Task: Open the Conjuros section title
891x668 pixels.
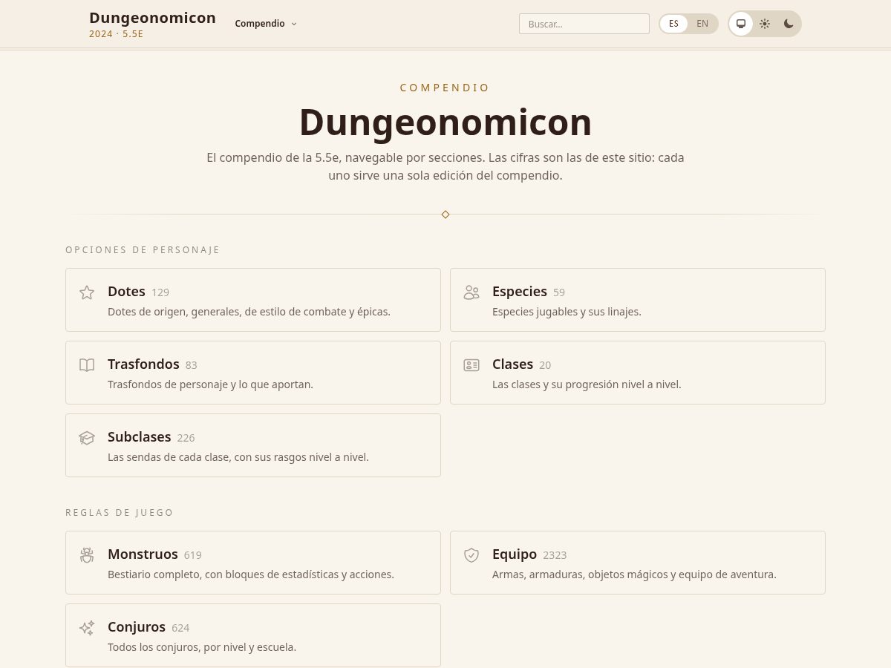Action: tap(137, 627)
